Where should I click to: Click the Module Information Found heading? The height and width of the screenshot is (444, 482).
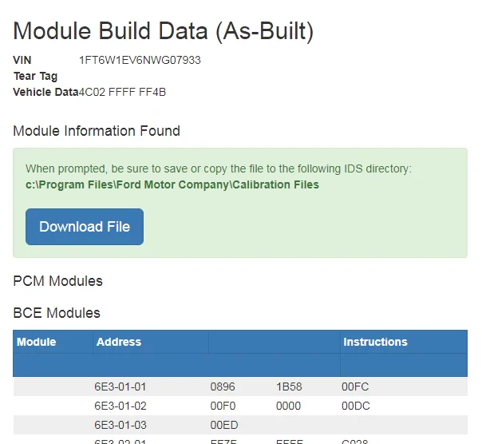click(x=97, y=131)
